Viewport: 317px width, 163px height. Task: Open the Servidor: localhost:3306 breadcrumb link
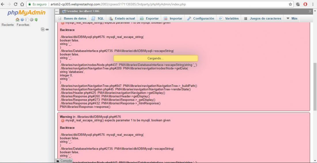[83, 11]
